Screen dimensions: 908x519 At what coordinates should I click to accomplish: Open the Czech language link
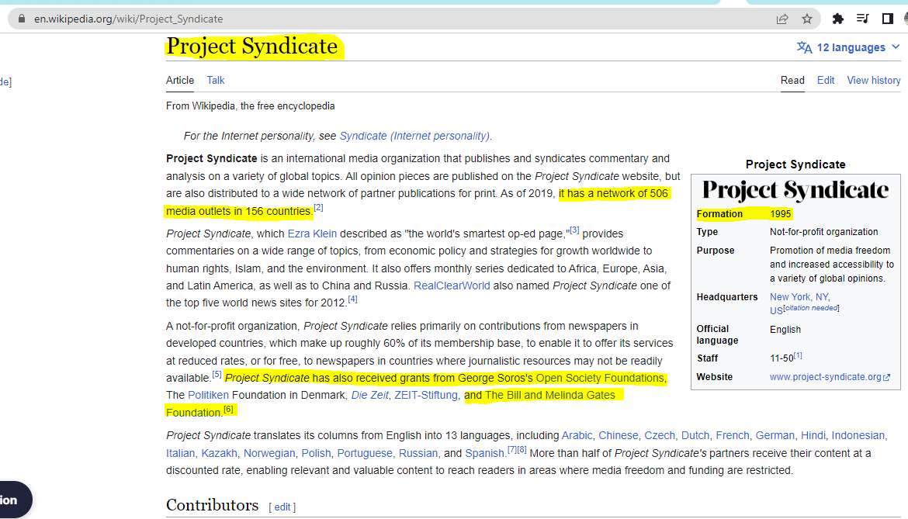point(660,436)
